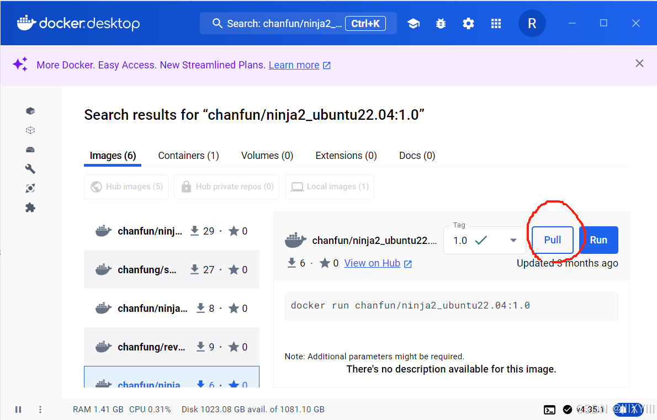Open Docker Scout from the sidebar

(x=30, y=188)
